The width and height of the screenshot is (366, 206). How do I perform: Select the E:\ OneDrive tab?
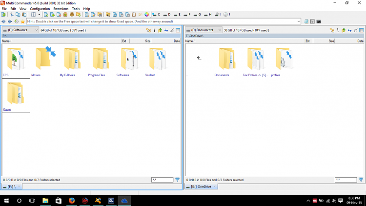tap(202, 186)
